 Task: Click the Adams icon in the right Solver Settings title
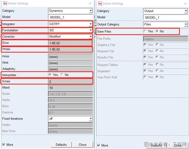tap(100, 3)
